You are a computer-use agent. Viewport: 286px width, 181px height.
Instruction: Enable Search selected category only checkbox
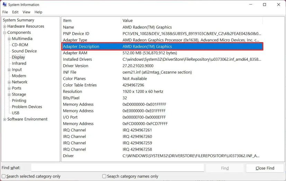(4, 176)
